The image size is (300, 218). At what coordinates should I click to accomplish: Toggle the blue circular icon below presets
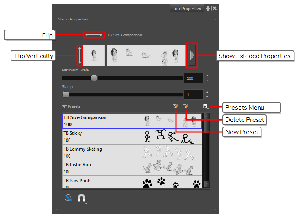[68, 198]
